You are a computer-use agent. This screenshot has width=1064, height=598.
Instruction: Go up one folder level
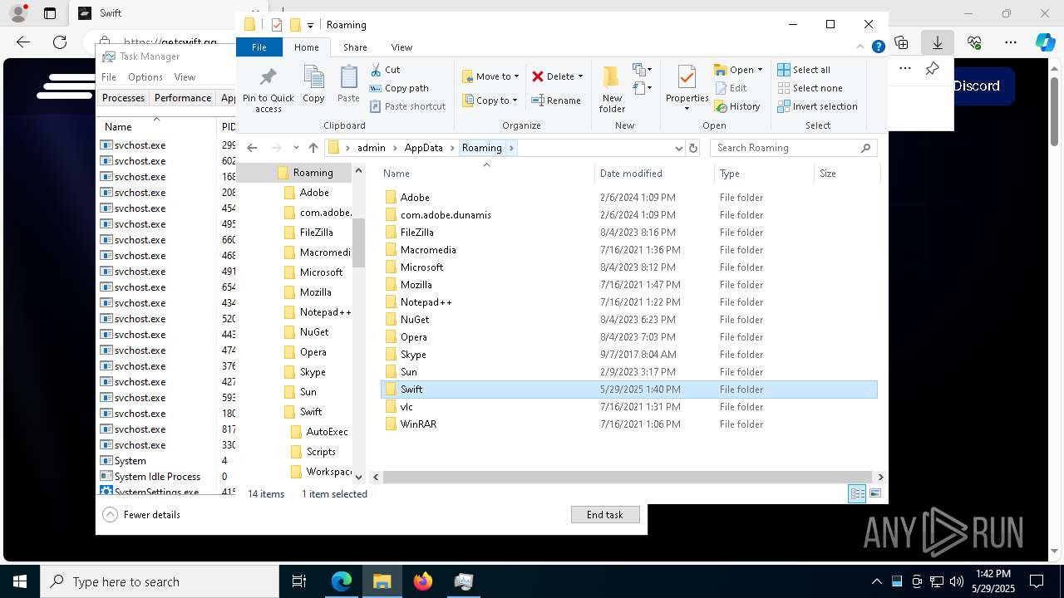click(x=313, y=148)
